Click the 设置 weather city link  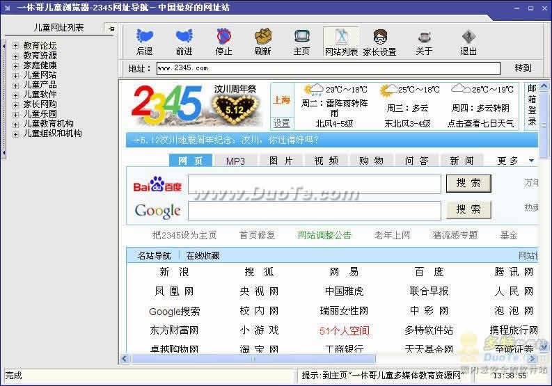point(282,123)
